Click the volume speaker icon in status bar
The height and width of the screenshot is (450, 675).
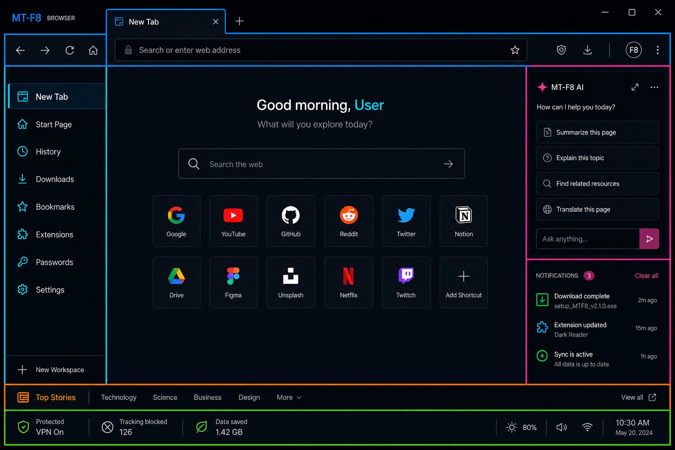pos(562,427)
